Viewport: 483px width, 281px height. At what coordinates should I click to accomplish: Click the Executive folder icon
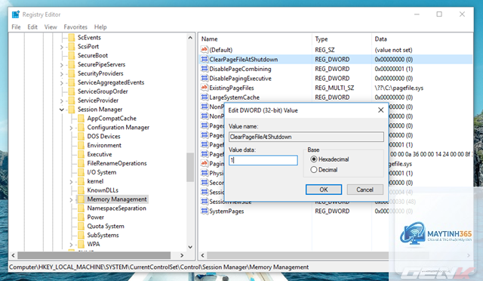coord(81,154)
